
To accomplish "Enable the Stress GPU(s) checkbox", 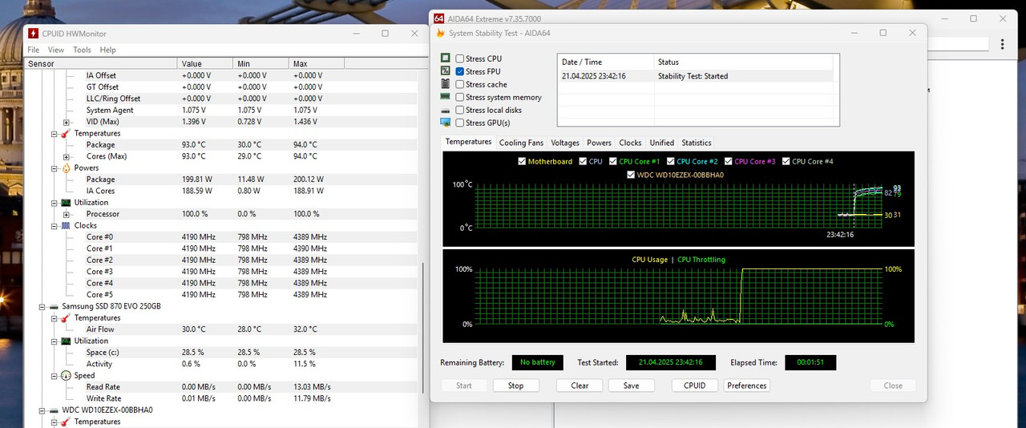I will point(460,123).
